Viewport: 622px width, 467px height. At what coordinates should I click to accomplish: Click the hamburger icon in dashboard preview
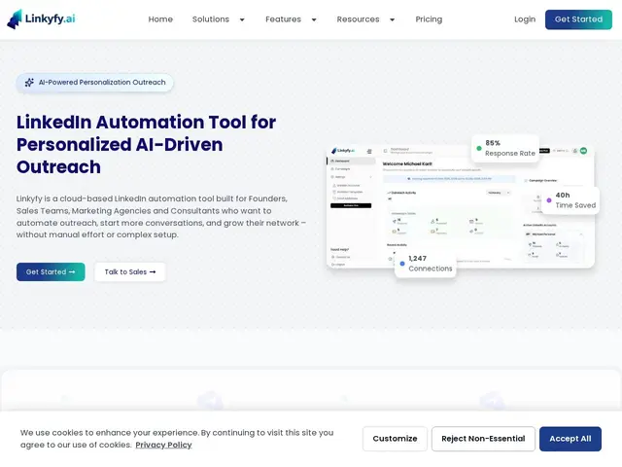click(369, 152)
